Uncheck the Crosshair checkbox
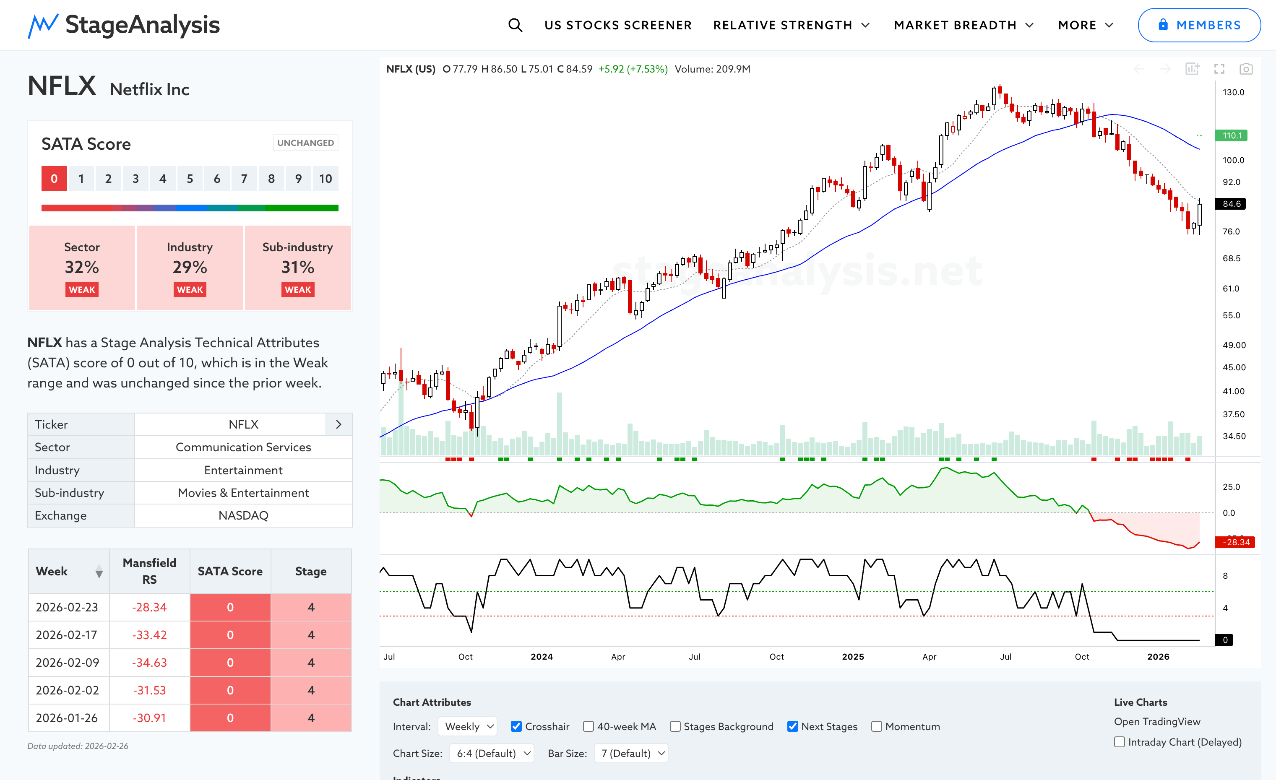The height and width of the screenshot is (780, 1276). (516, 726)
